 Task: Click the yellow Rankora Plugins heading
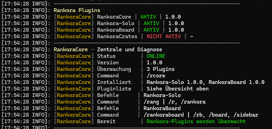[77, 10]
